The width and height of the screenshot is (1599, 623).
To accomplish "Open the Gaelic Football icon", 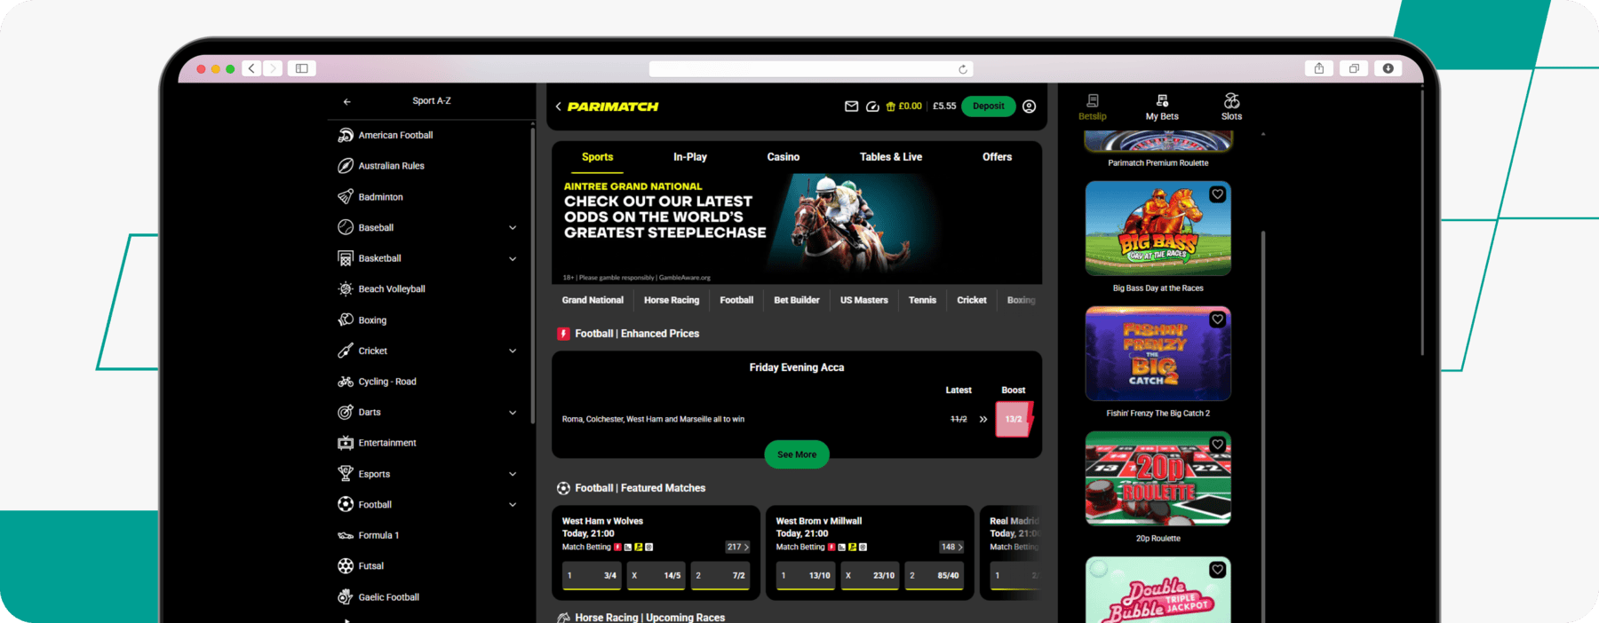I will tap(346, 597).
